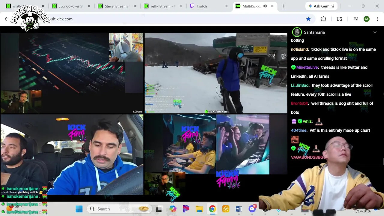Open File Explorer from the taskbar
Image resolution: width=384 pixels, height=216 pixels.
click(x=199, y=209)
